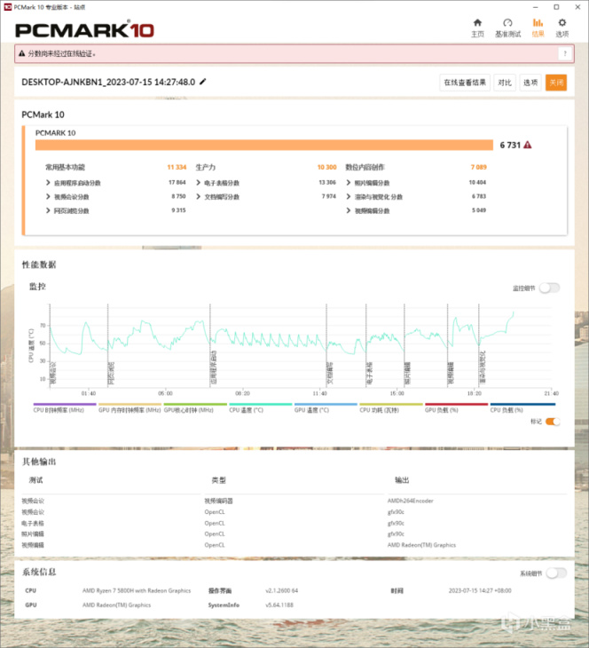This screenshot has height=648, width=589.
Task: Click the PCMark 10 app icon in title bar
Action: [7, 7]
